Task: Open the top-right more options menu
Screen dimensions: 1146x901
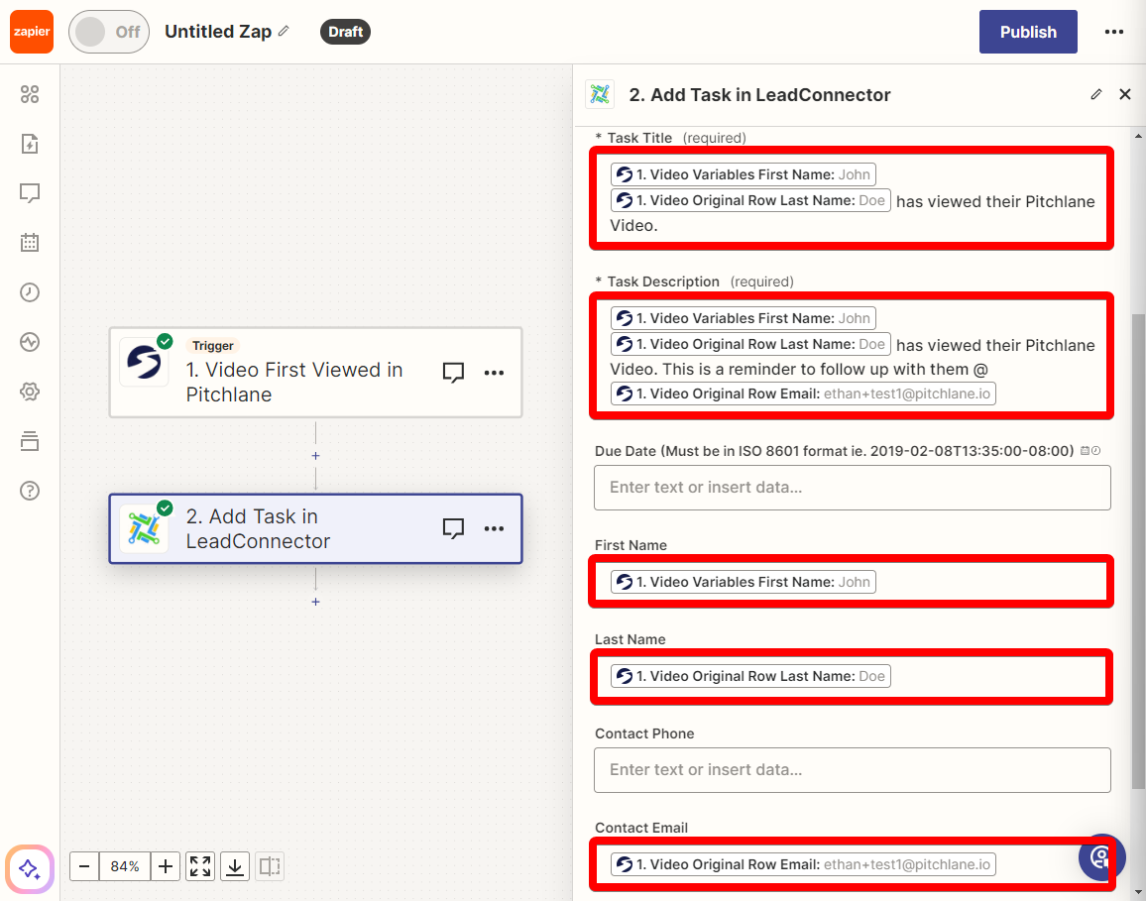Action: 1114,32
